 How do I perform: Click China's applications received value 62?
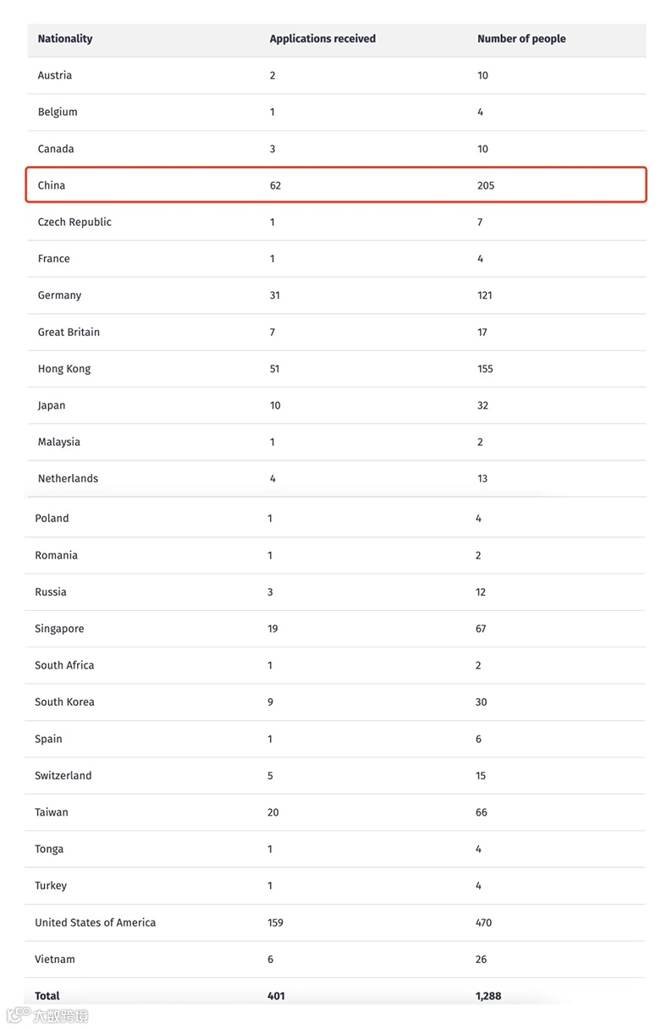click(x=275, y=185)
